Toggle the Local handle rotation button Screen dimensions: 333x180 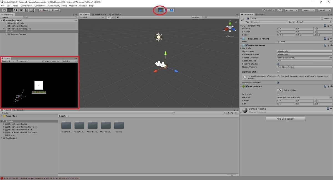[x=55, y=10]
